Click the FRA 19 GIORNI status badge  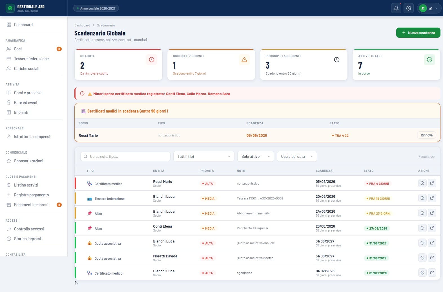click(x=378, y=199)
